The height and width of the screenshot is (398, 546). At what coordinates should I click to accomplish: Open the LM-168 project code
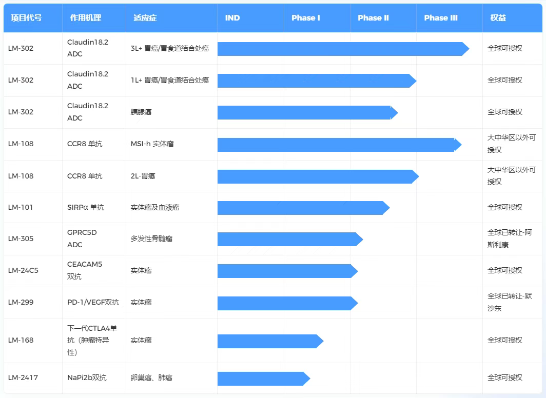21,340
